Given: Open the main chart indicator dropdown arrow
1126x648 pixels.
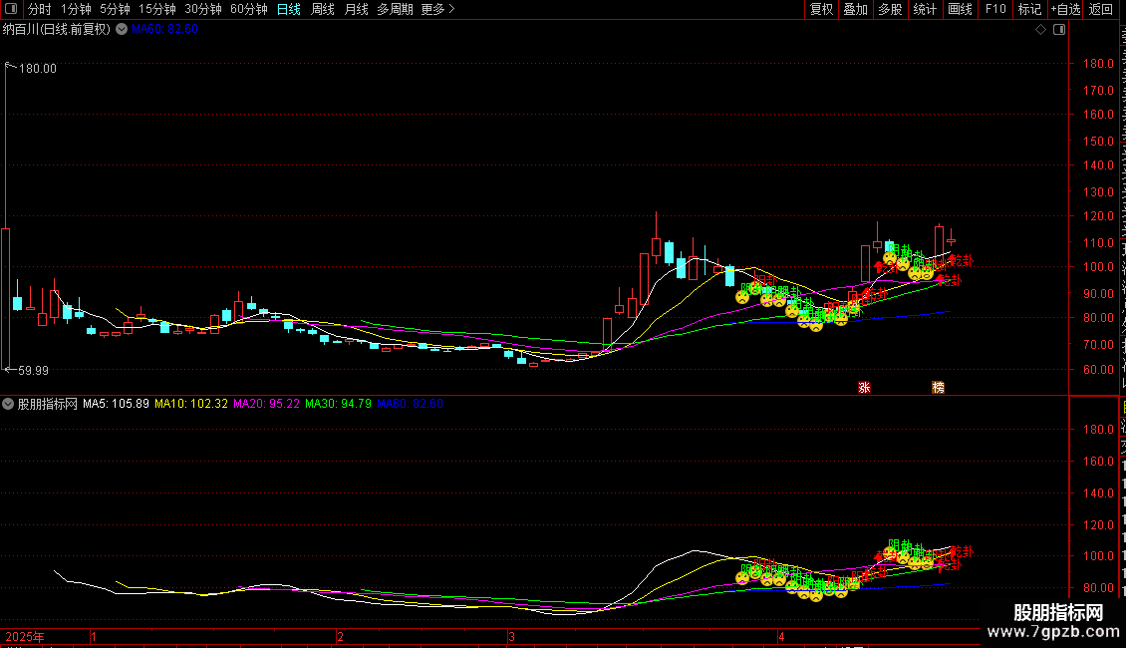Looking at the screenshot, I should (x=123, y=30).
